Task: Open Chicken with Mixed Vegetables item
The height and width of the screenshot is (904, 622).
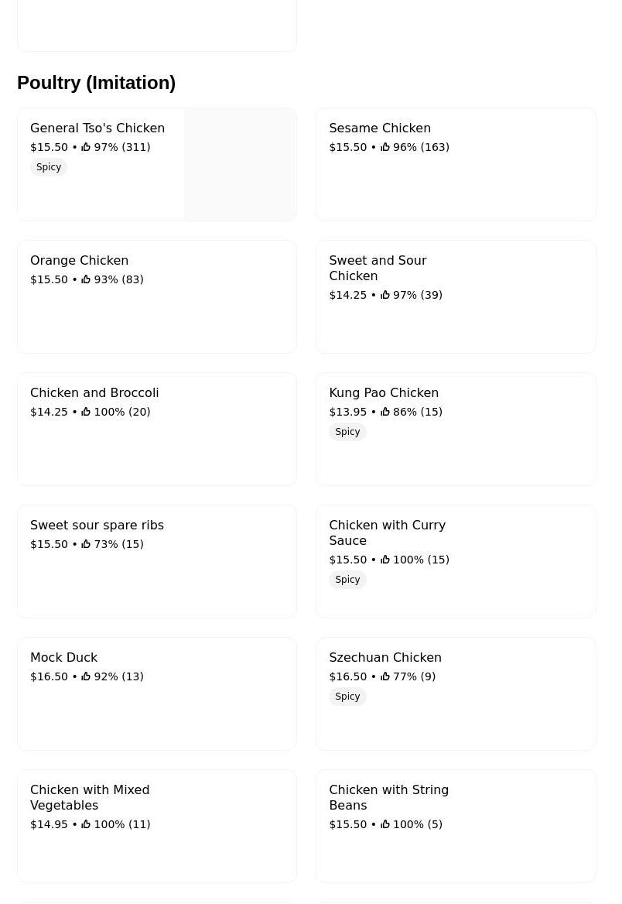Action: (x=157, y=826)
